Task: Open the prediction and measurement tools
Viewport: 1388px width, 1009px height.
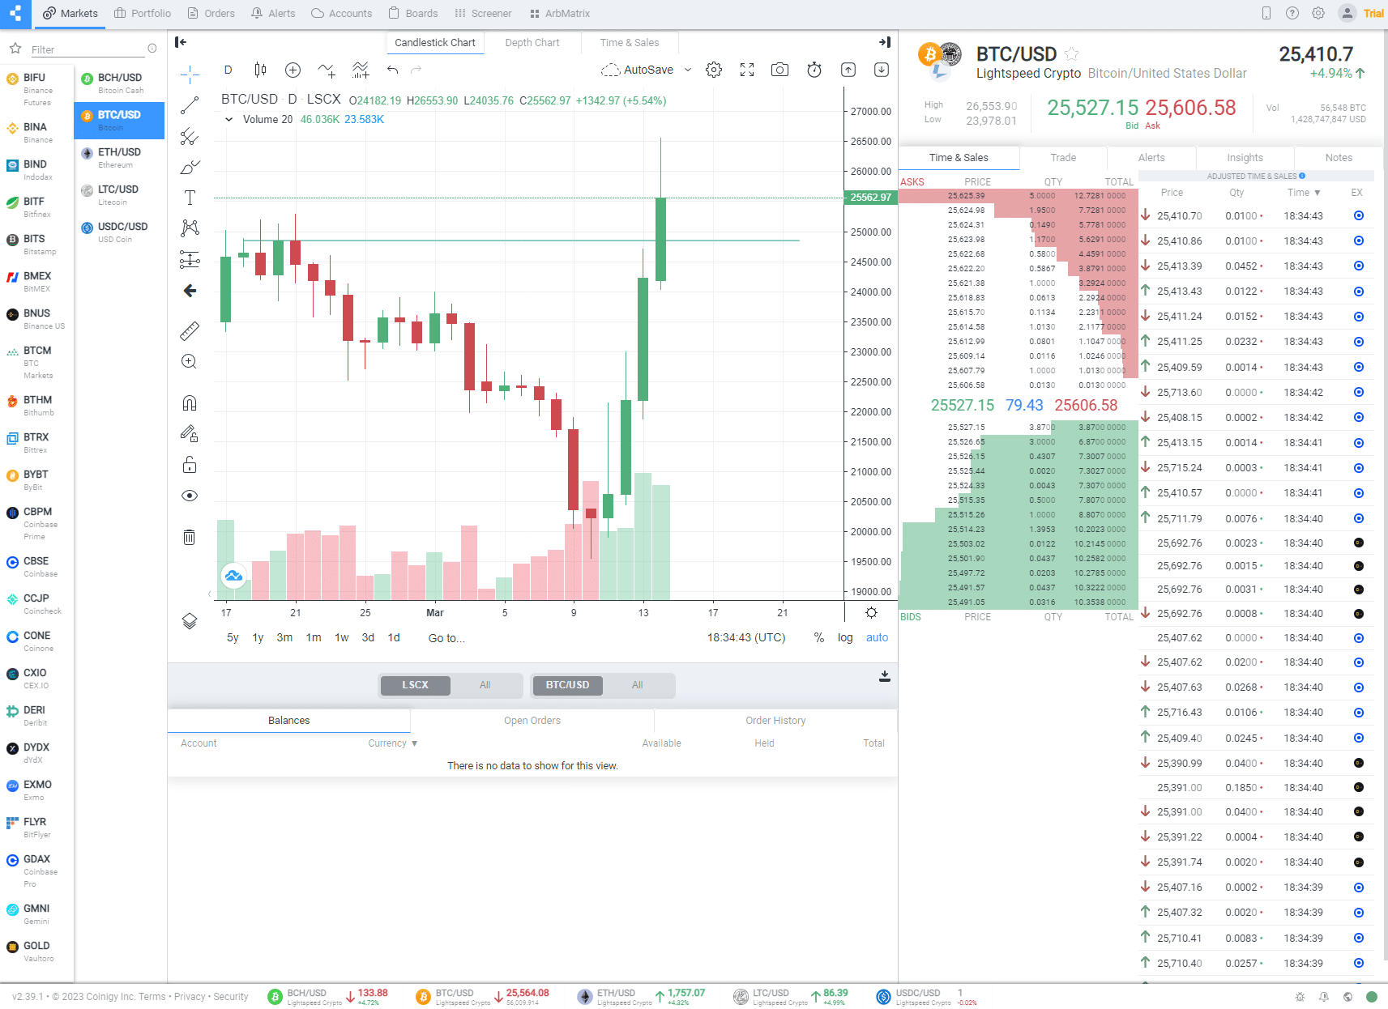Action: 190,259
